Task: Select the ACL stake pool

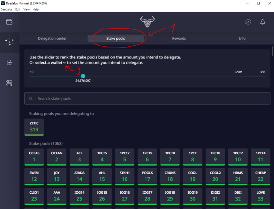Action: point(79,157)
